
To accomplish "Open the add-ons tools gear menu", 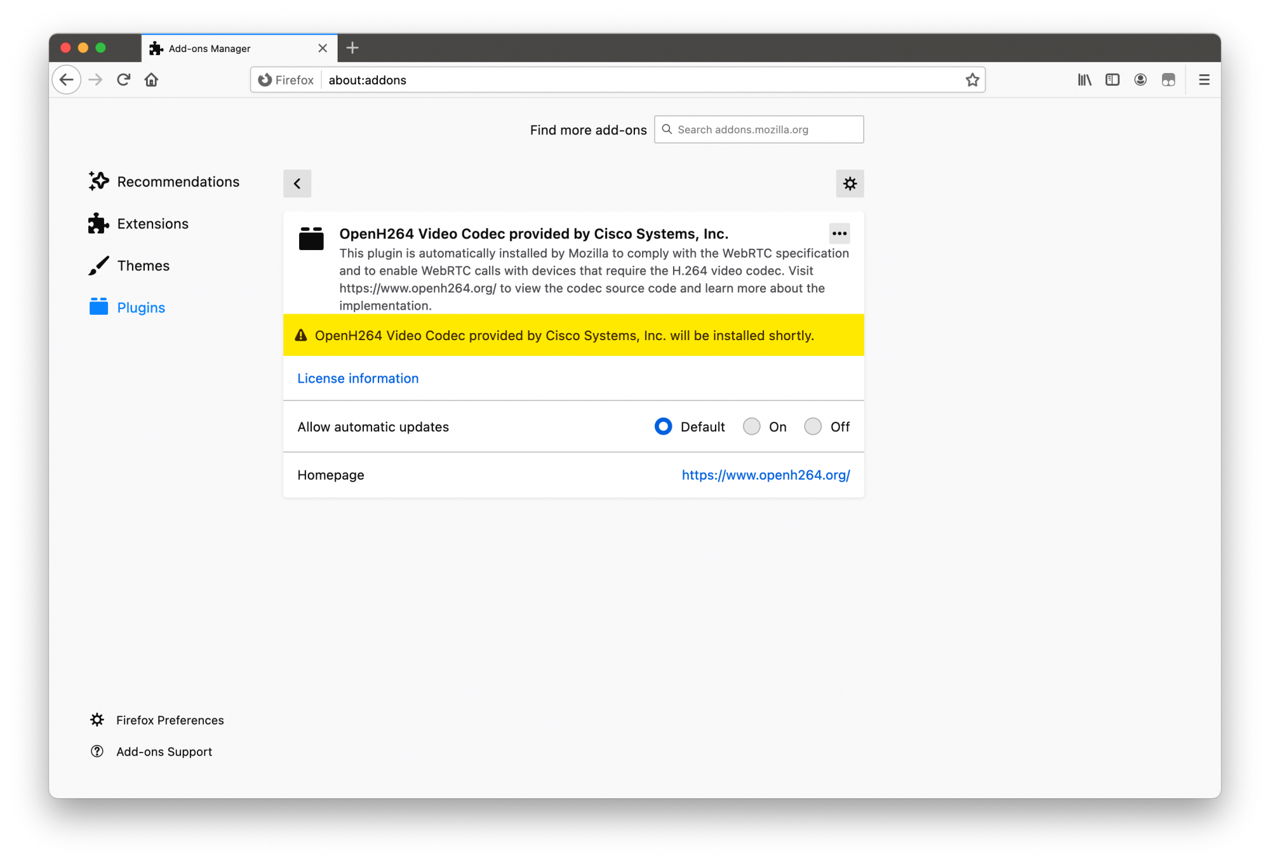I will 850,184.
